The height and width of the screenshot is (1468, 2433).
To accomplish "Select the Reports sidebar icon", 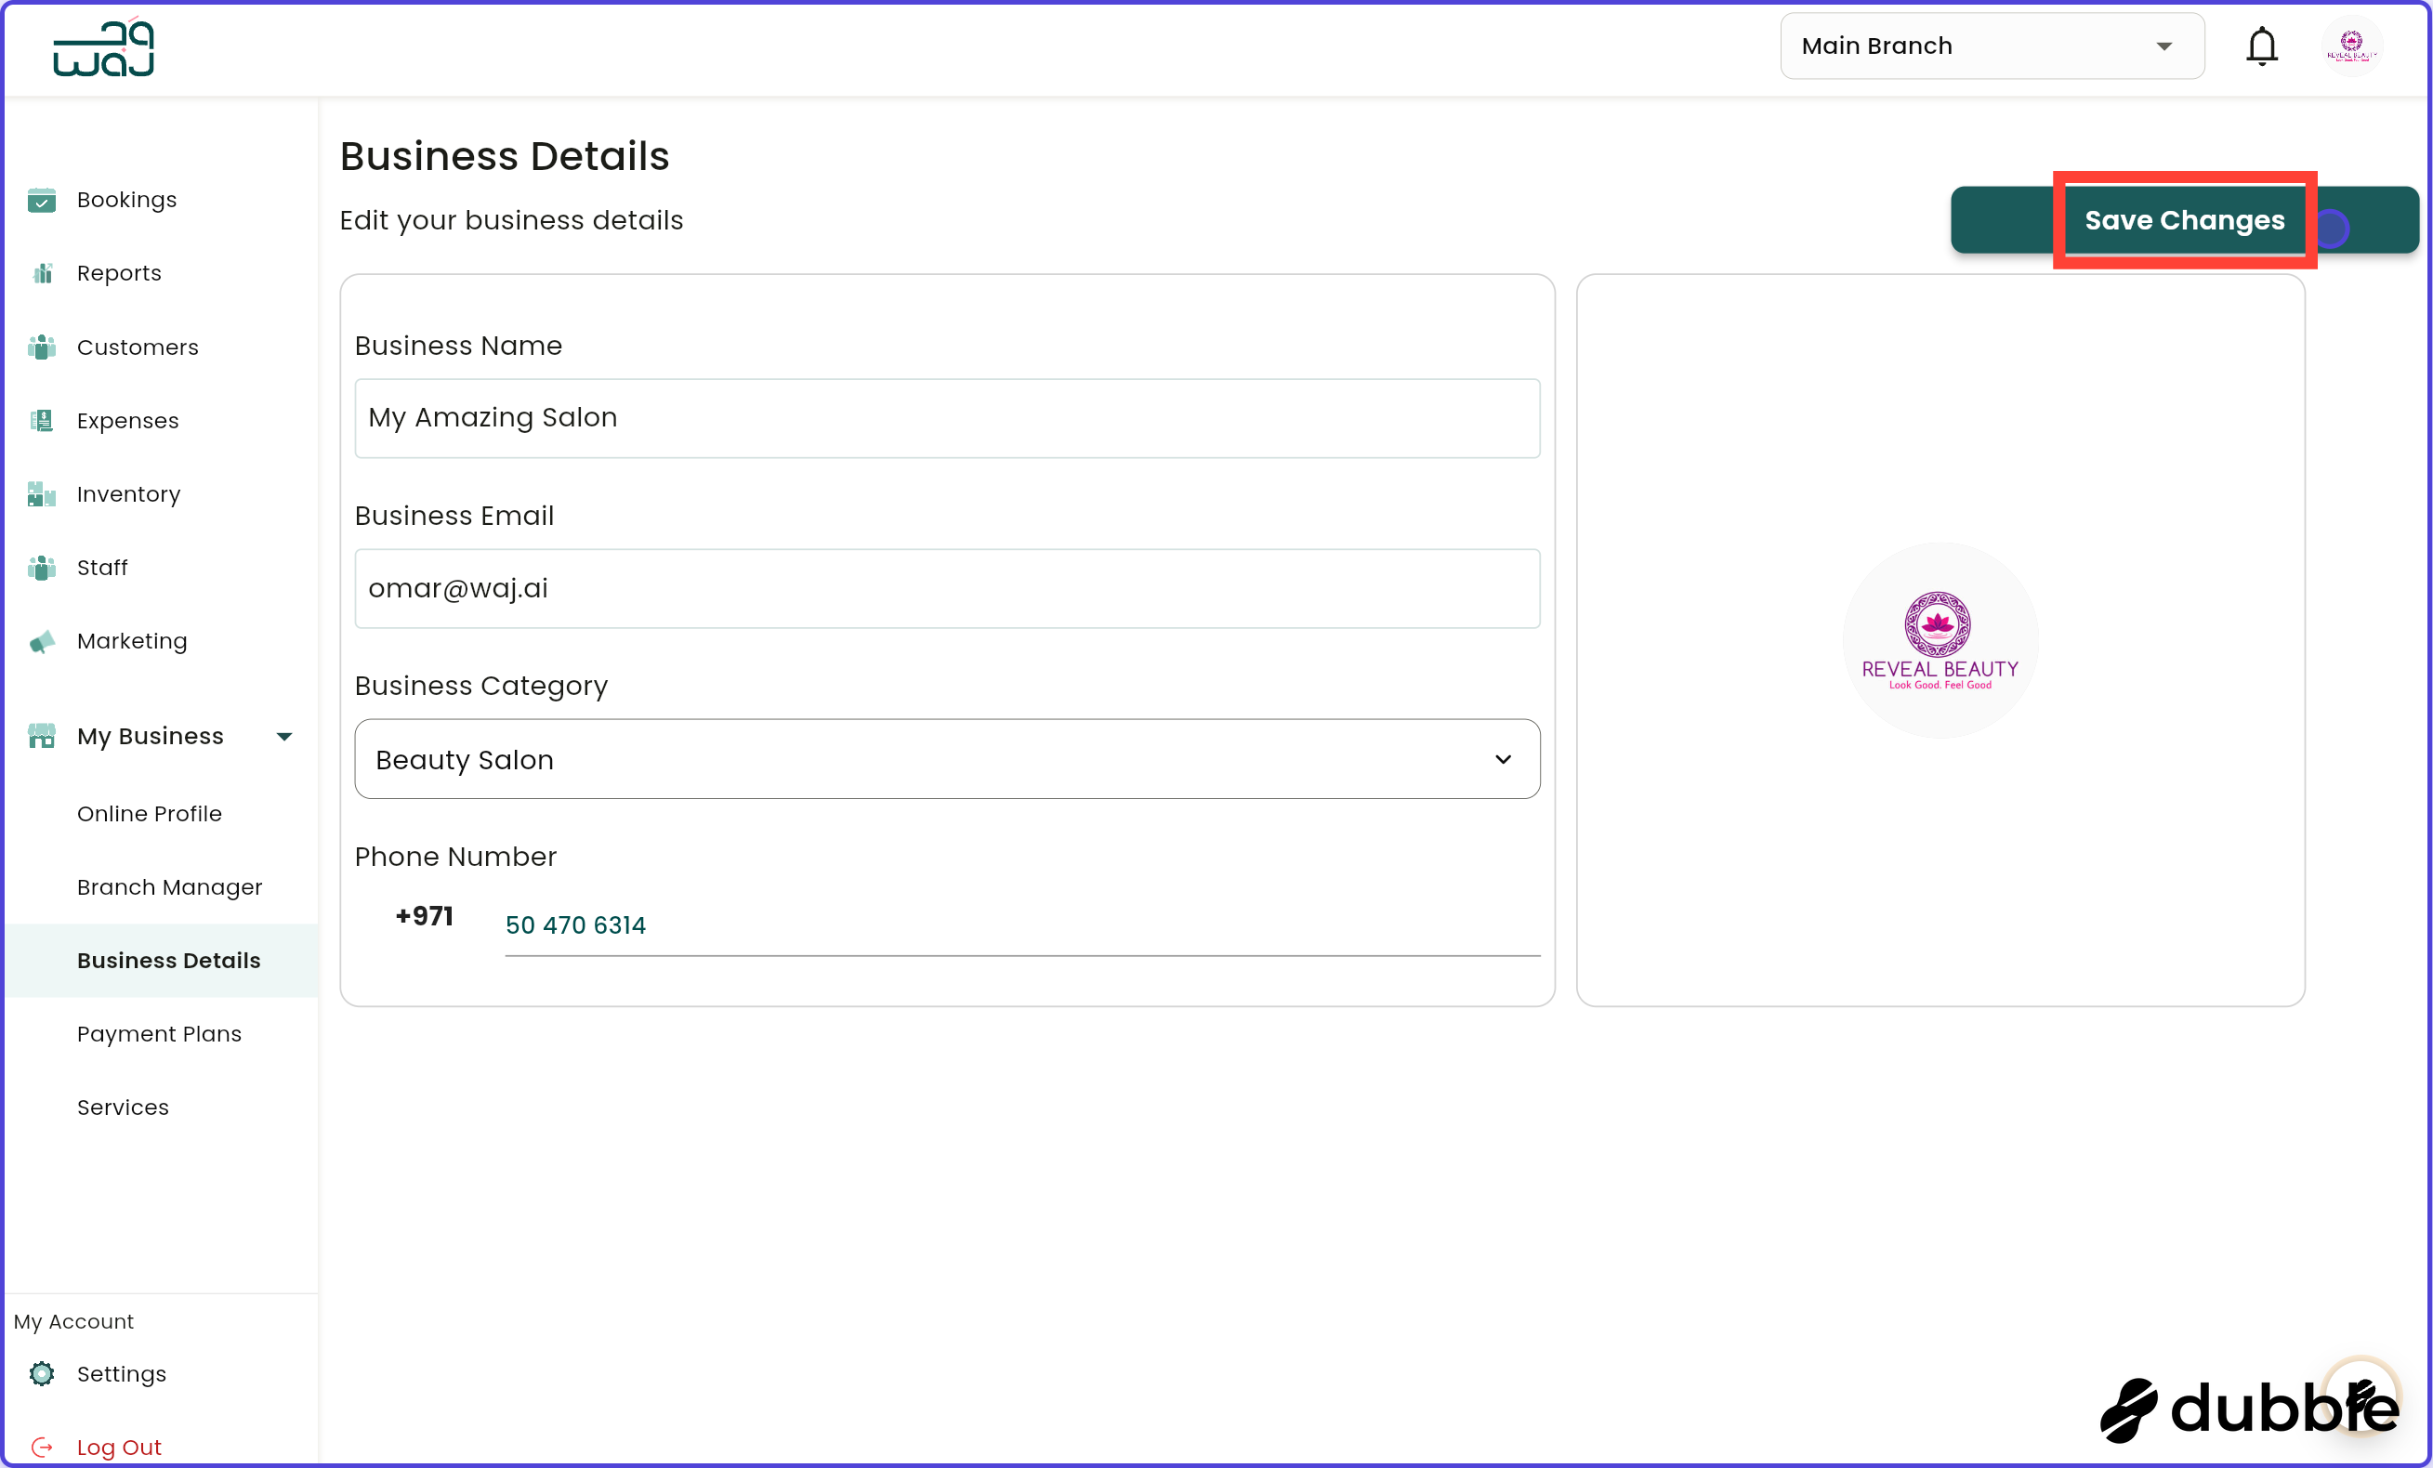I will [x=119, y=272].
